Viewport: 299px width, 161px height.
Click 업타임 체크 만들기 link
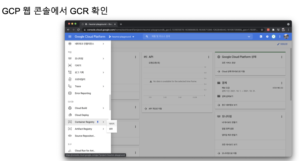coord(230,135)
